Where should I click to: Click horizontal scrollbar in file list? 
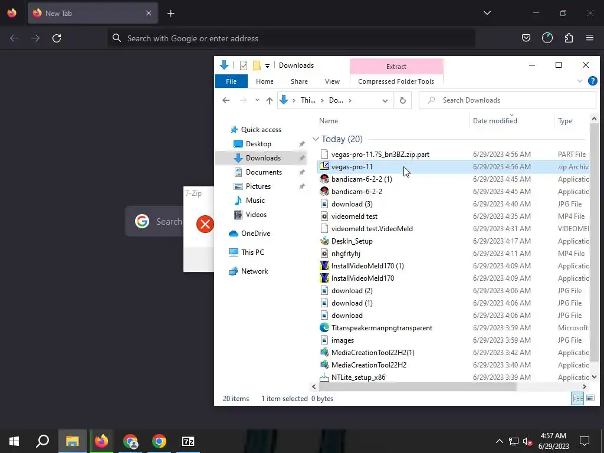[x=418, y=387]
